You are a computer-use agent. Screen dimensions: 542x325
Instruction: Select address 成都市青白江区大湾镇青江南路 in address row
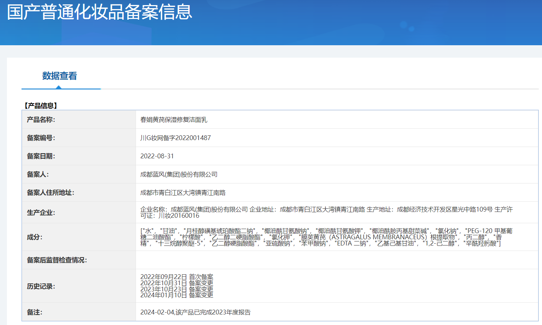click(x=183, y=193)
